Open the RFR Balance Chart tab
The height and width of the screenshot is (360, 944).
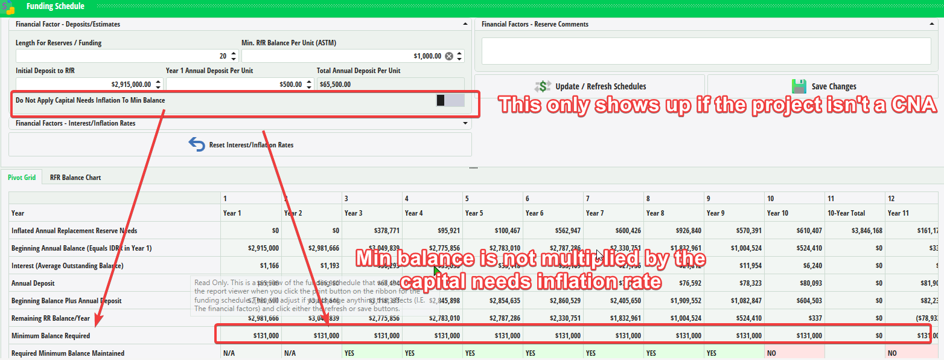pyautogui.click(x=75, y=177)
